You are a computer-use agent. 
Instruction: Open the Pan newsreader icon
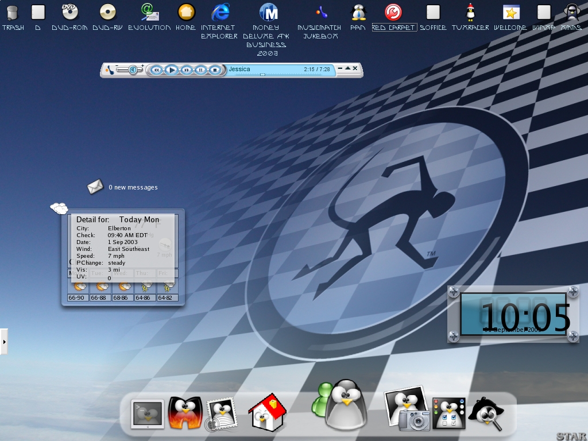coord(358,12)
